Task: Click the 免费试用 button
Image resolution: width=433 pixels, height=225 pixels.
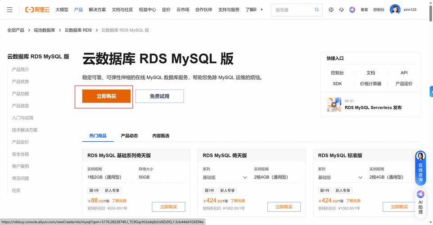Action: click(160, 96)
